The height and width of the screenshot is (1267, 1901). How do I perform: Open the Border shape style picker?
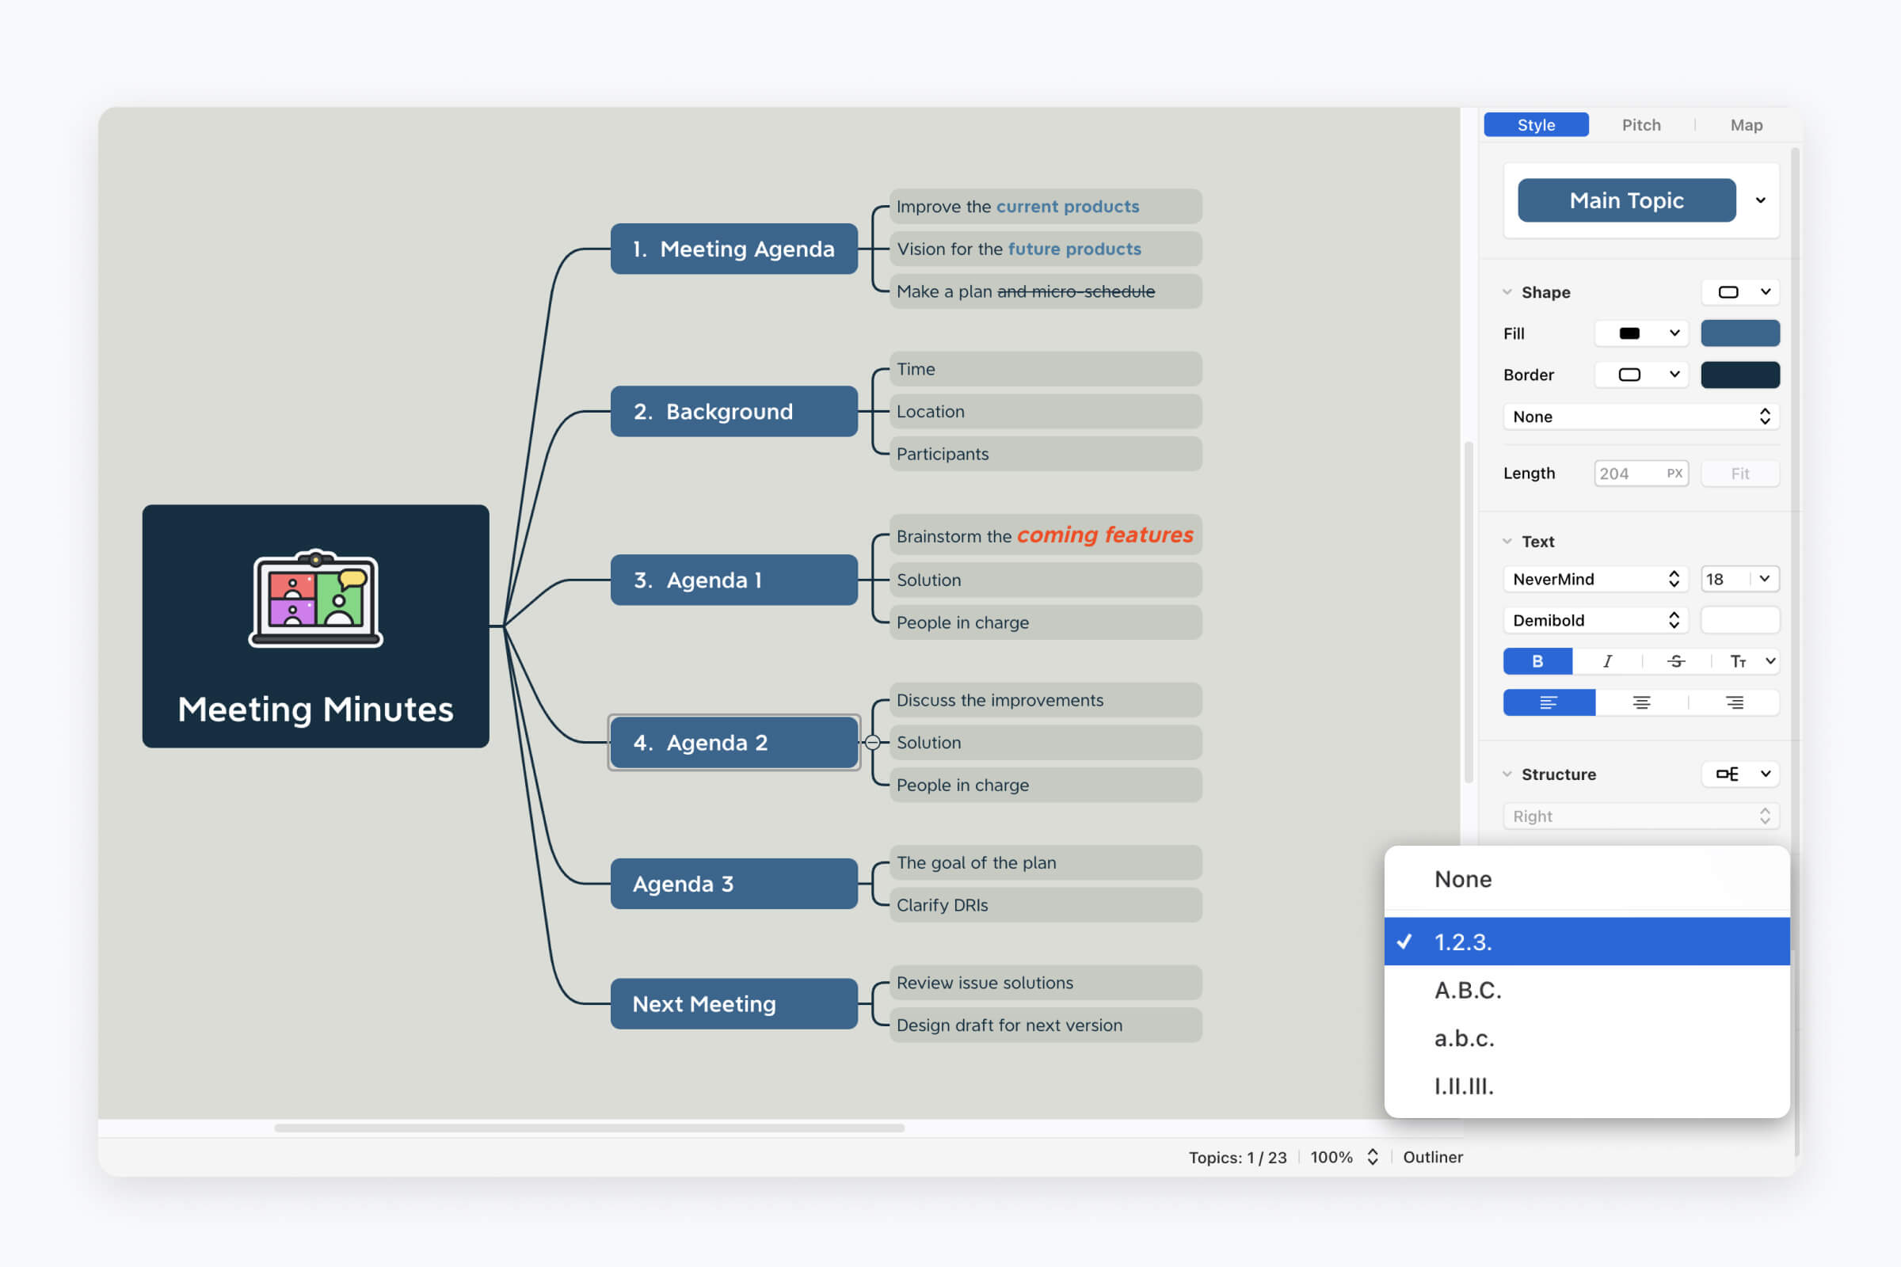1641,374
